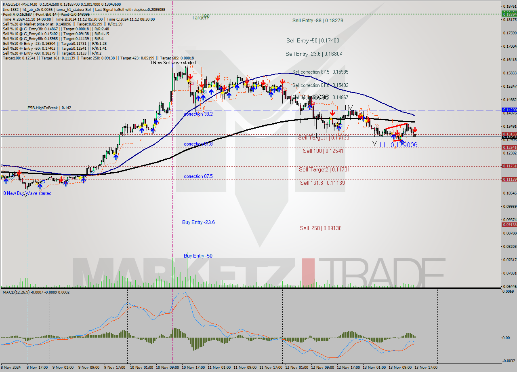The height and width of the screenshot is (372, 517).
Task: Click the '11 Nov 17:00' time axis label
Action: click(270, 368)
